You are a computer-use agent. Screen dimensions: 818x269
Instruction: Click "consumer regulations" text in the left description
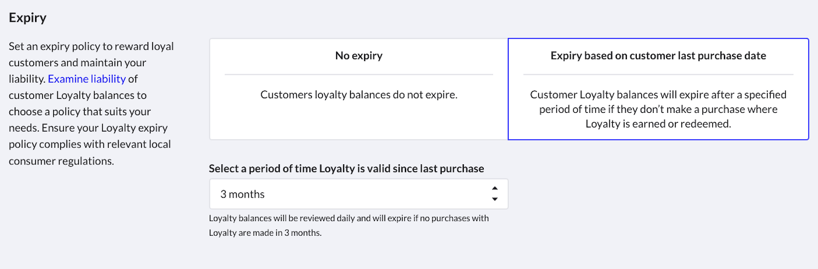(61, 160)
